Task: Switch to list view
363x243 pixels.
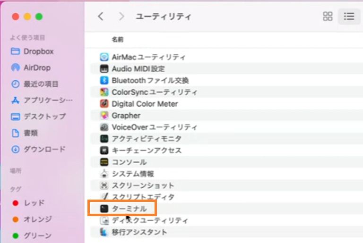Action: [x=349, y=17]
